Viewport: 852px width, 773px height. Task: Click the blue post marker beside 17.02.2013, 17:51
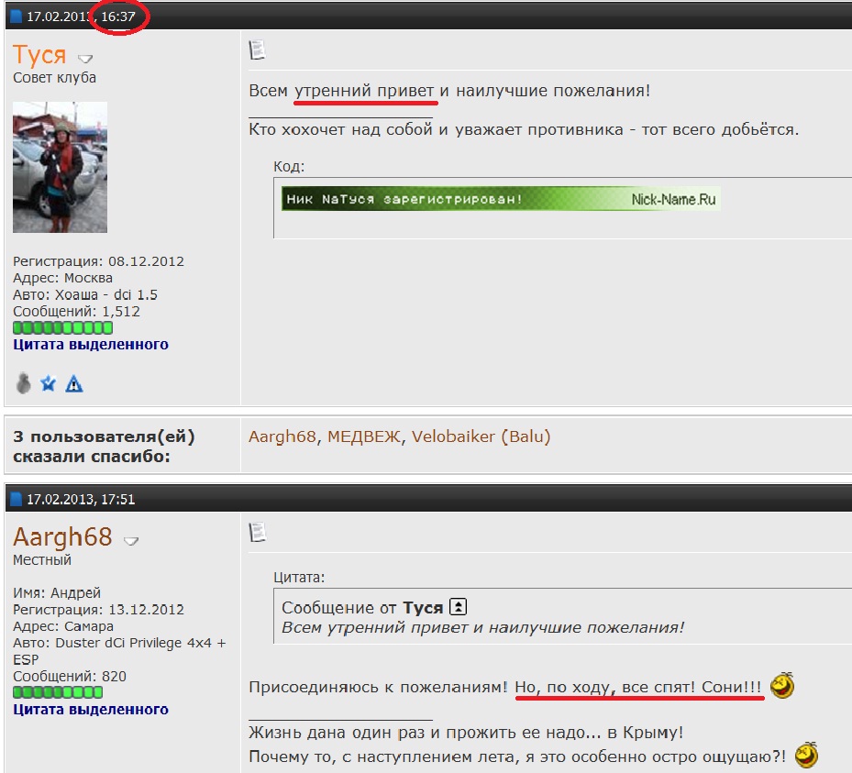pos(16,499)
